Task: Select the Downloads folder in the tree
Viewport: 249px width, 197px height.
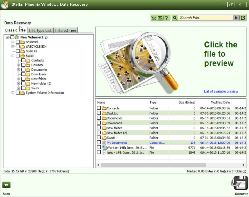Action: click(x=39, y=74)
